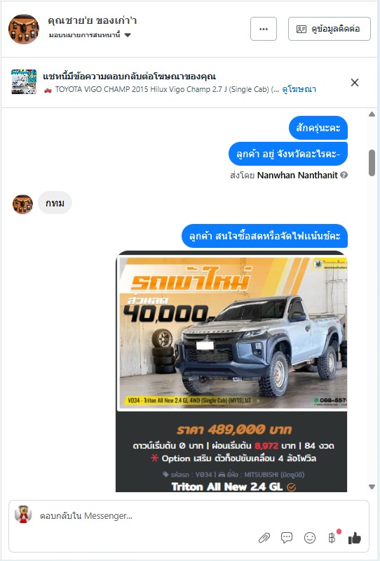This screenshot has height=561, width=380.
Task: Click the attach file paperclip icon
Action: click(264, 538)
